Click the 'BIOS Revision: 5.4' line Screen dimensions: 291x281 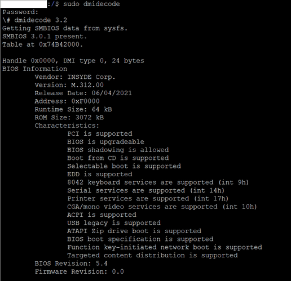point(71,264)
